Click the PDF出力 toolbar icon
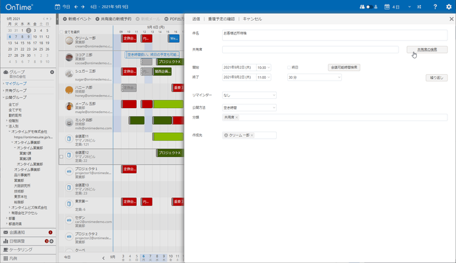This screenshot has width=456, height=263. [x=165, y=20]
